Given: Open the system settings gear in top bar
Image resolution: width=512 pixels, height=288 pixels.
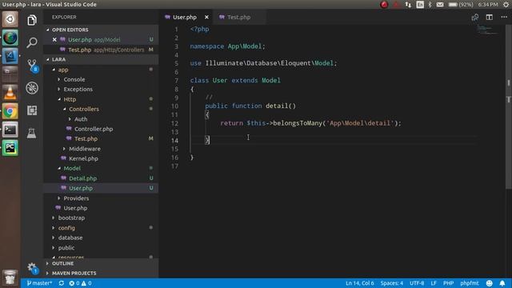Looking at the screenshot, I should point(506,5).
